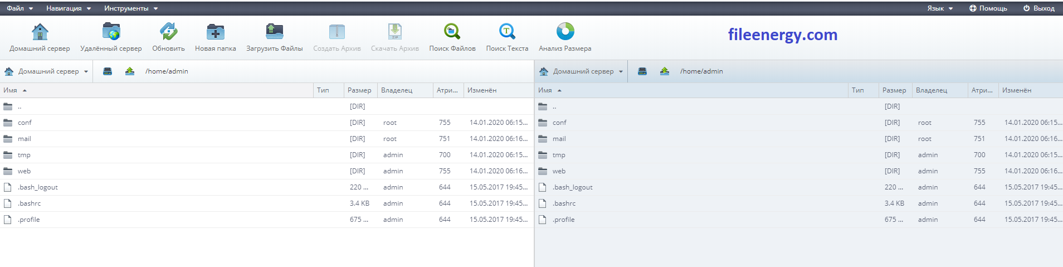Sort right pane by Владелец column

tap(940, 90)
